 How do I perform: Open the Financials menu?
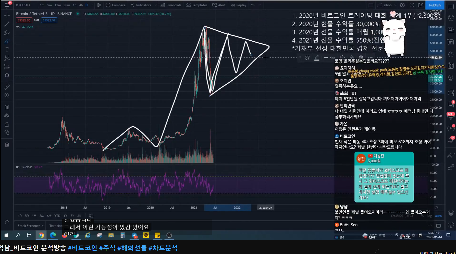click(171, 5)
